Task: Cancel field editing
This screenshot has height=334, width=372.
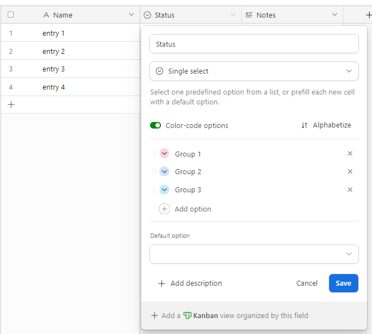Action: pos(307,283)
